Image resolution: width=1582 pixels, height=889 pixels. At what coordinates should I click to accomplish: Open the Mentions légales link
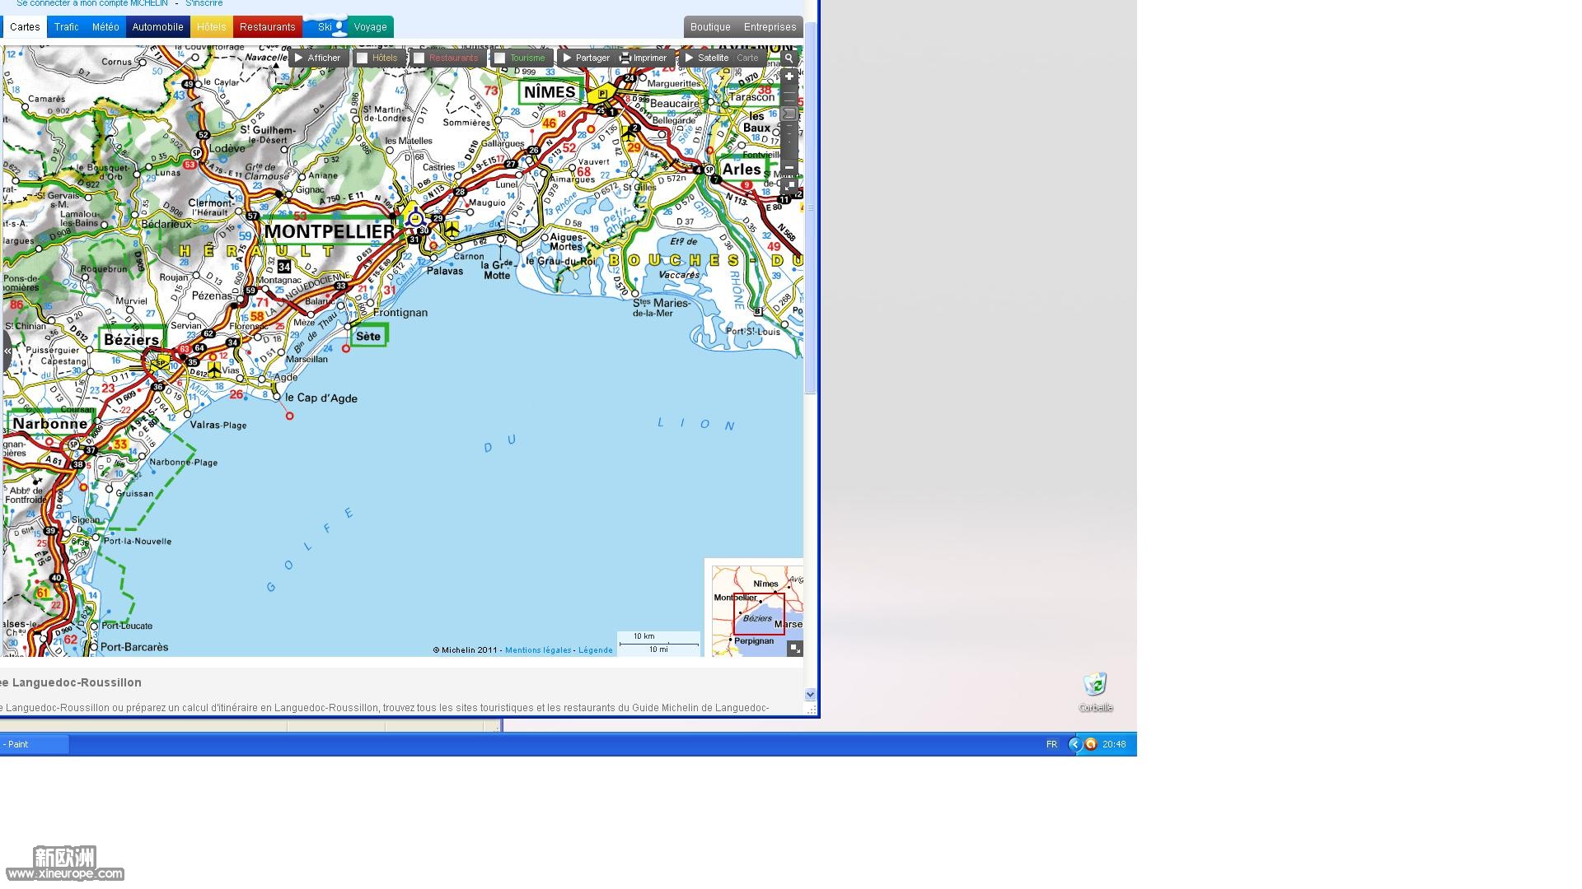[x=538, y=650]
